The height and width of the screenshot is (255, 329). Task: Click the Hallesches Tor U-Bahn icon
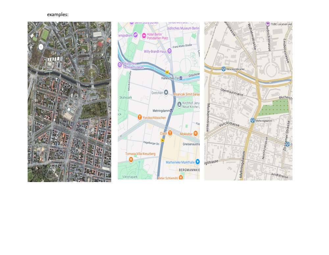click(x=181, y=78)
